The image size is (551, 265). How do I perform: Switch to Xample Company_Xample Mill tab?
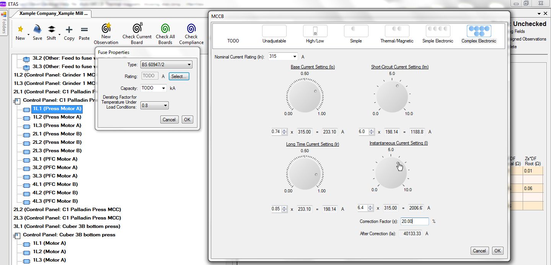click(53, 13)
